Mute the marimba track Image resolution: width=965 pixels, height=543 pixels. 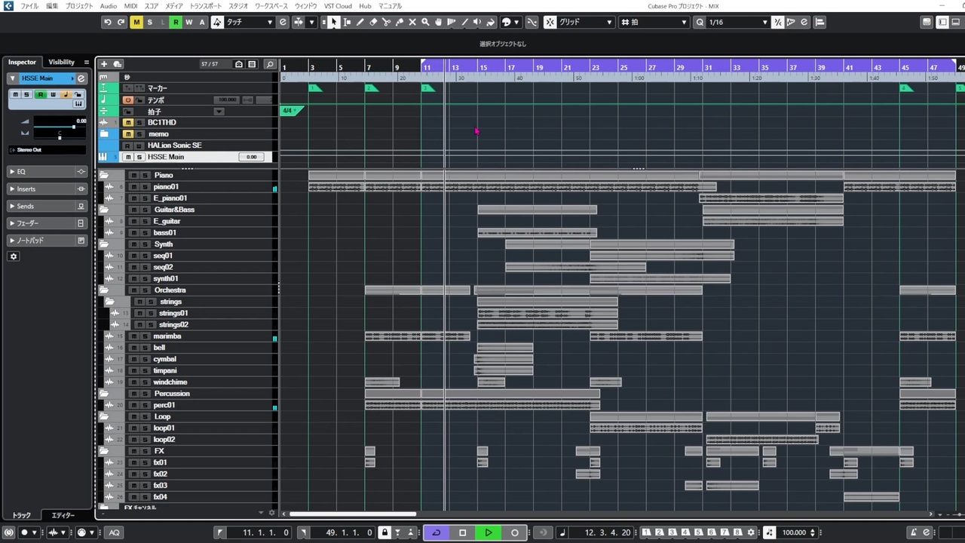(133, 336)
